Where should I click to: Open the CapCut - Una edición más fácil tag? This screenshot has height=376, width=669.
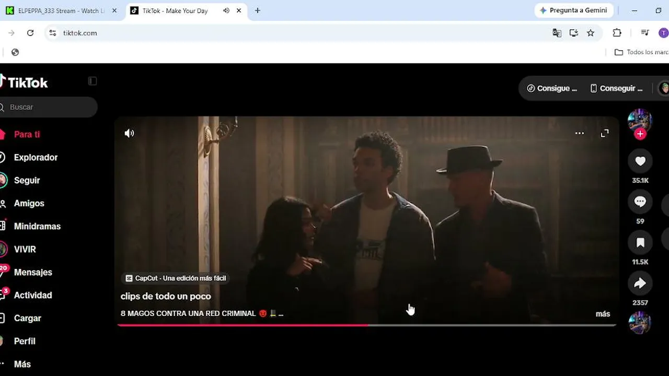click(176, 278)
